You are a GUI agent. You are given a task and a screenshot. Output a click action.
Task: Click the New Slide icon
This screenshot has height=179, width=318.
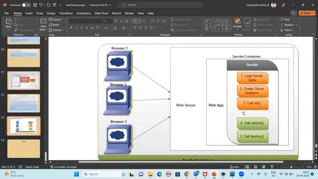[x=43, y=21]
